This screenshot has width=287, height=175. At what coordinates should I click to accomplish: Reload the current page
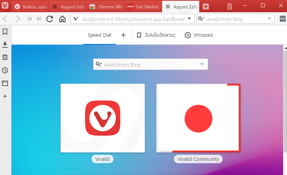click(x=49, y=19)
